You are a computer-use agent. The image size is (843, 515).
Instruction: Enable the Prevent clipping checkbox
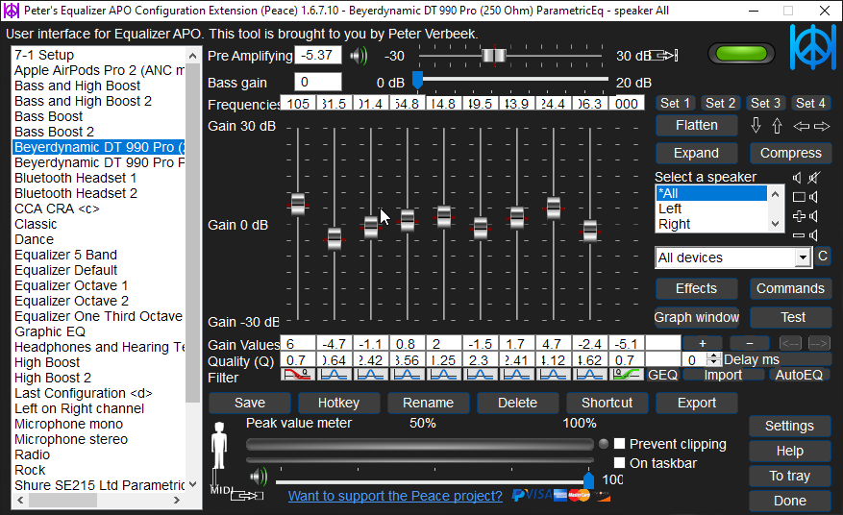point(620,444)
